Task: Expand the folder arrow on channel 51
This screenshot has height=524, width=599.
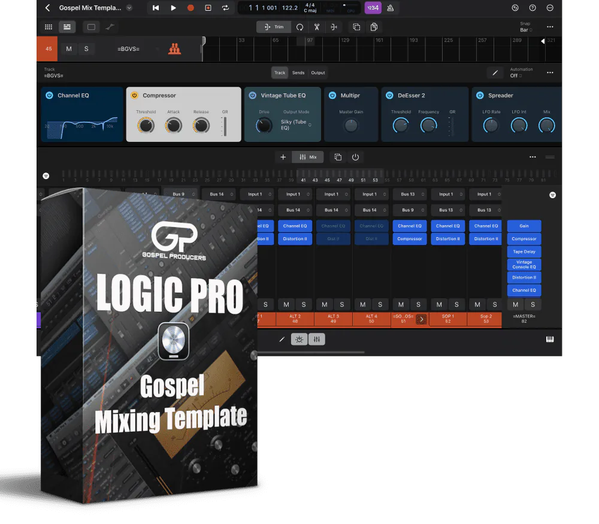Action: pos(421,319)
